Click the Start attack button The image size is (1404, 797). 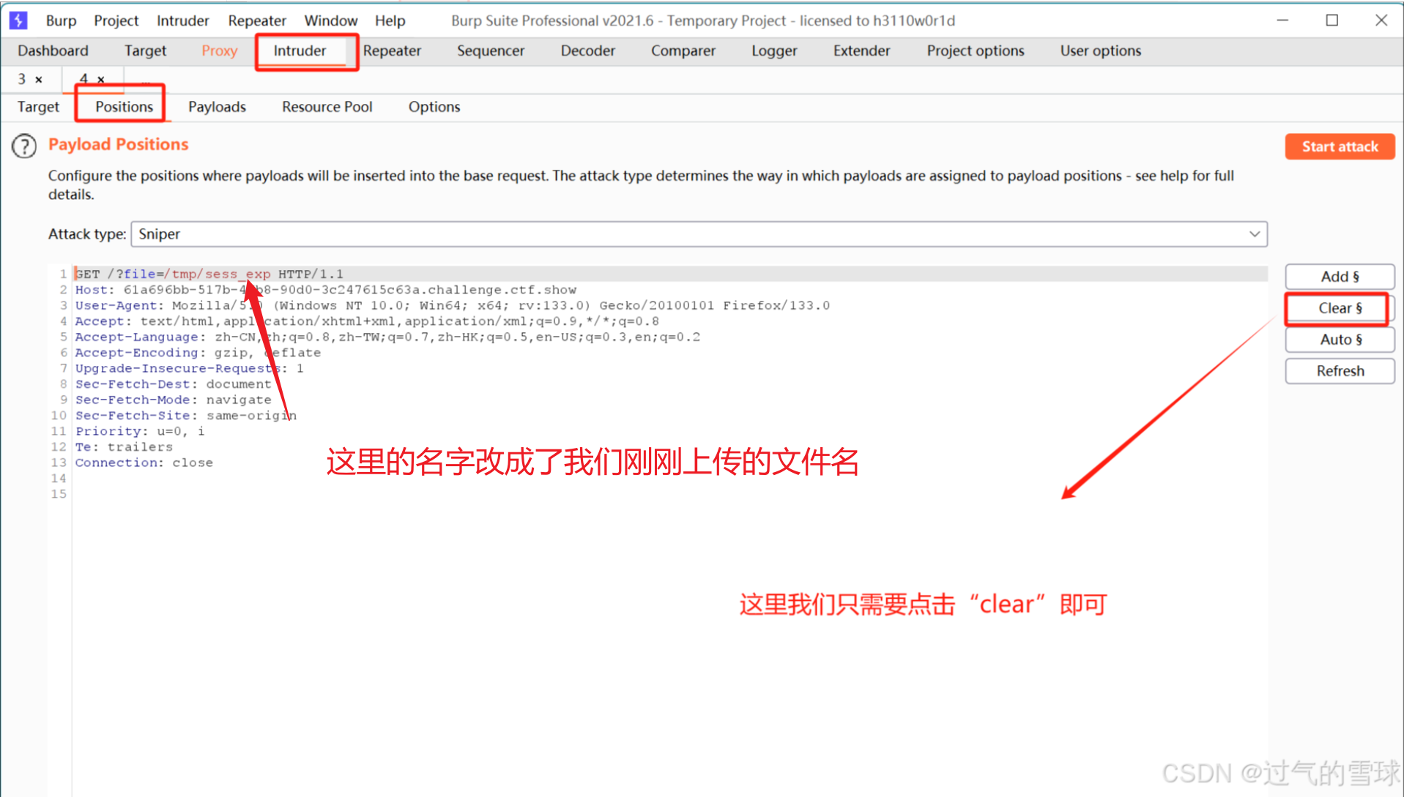click(1340, 146)
